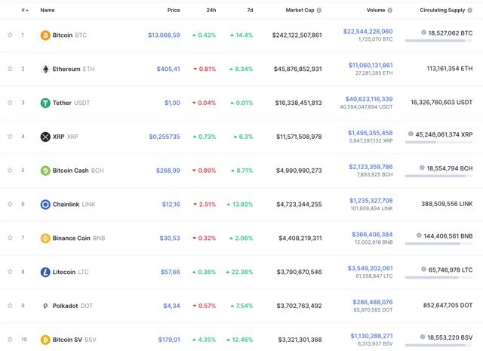Screen dimensions: 483x351
Task: Click the green Tether logo icon
Action: [45, 103]
